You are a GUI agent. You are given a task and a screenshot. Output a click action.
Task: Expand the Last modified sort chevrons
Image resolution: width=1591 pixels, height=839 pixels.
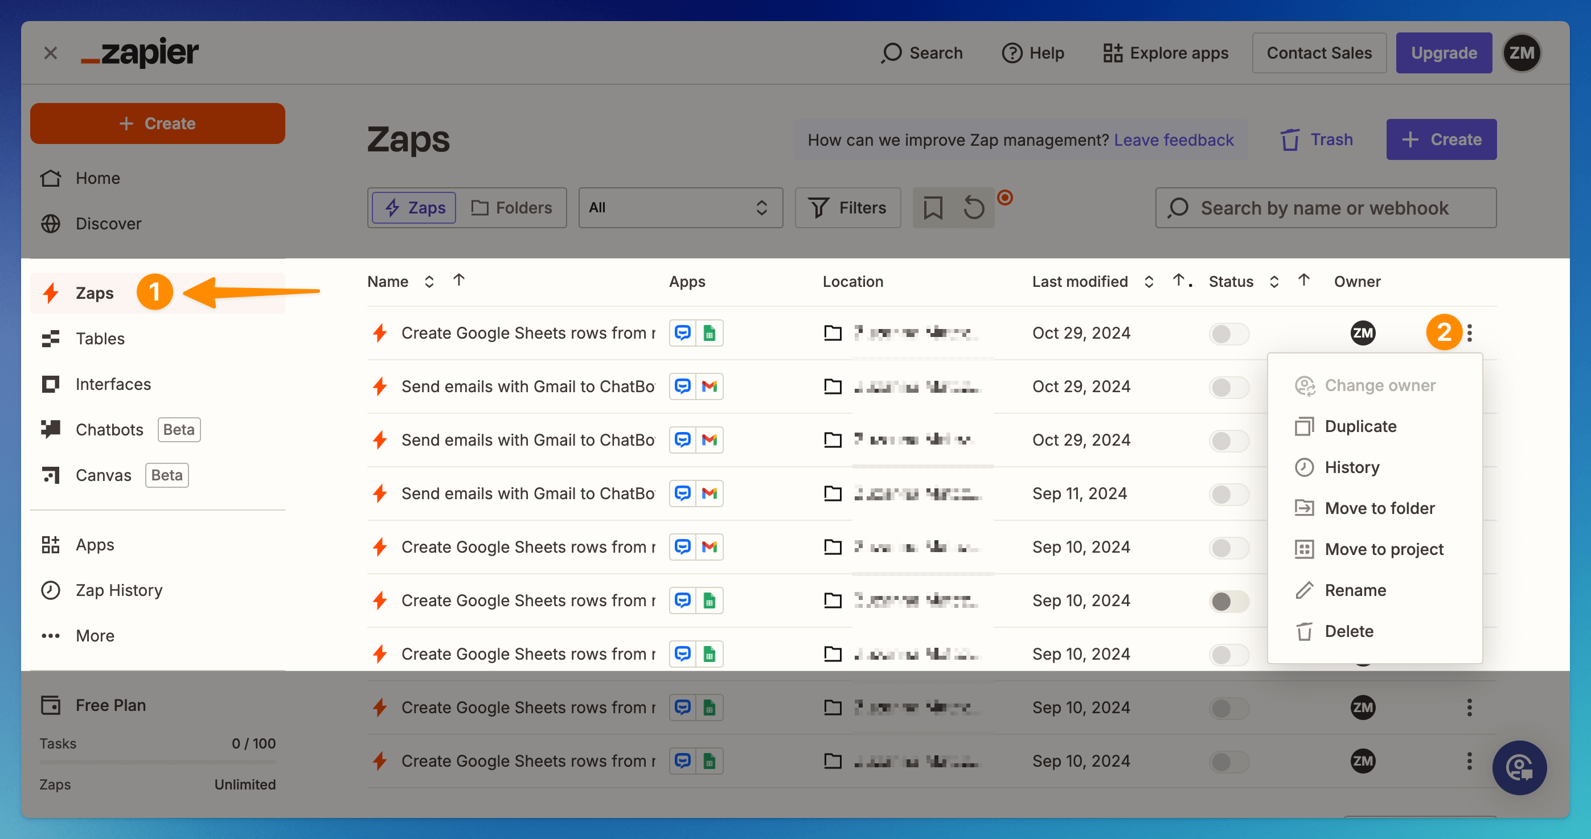pos(1149,282)
